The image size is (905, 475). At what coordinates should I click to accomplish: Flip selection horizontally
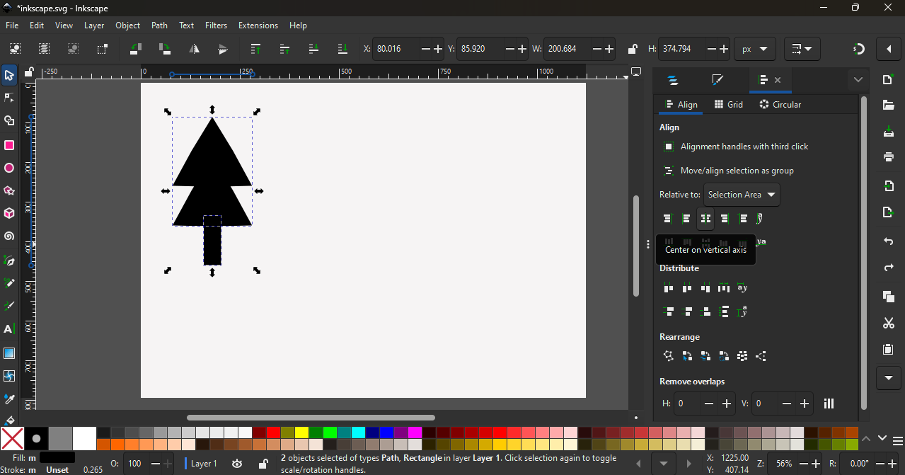pos(194,49)
